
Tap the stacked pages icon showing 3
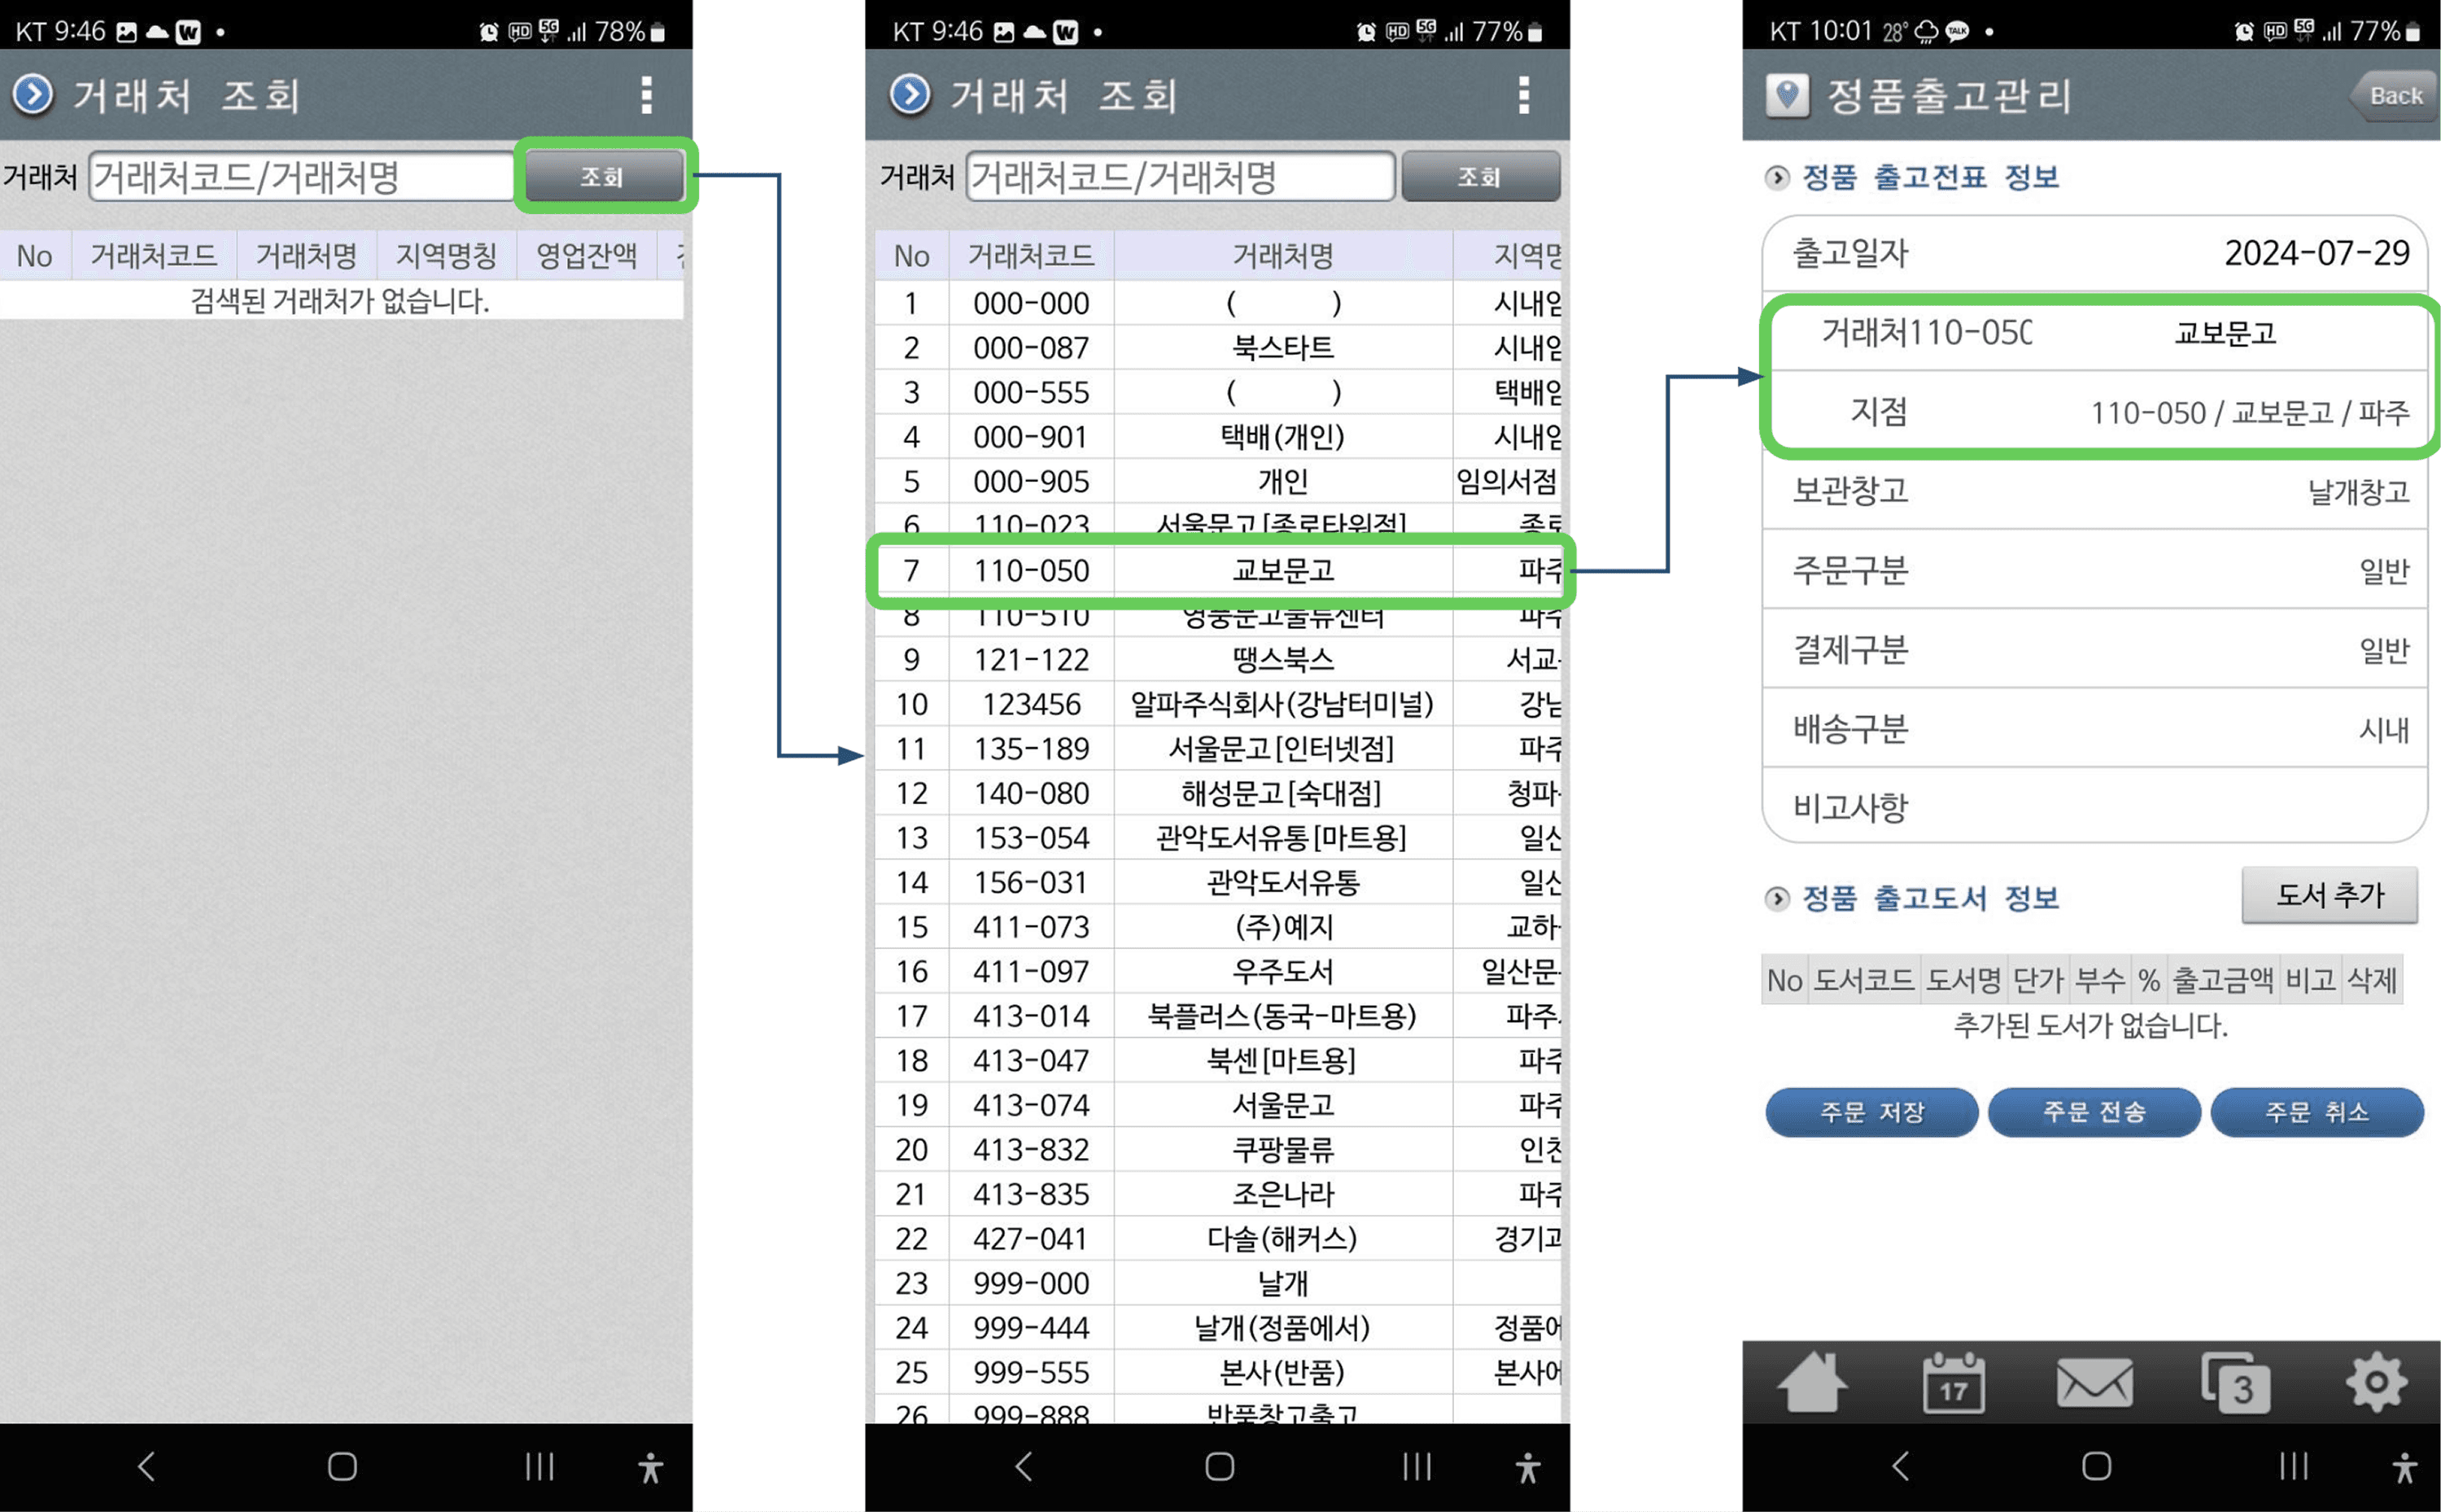click(x=2235, y=1383)
